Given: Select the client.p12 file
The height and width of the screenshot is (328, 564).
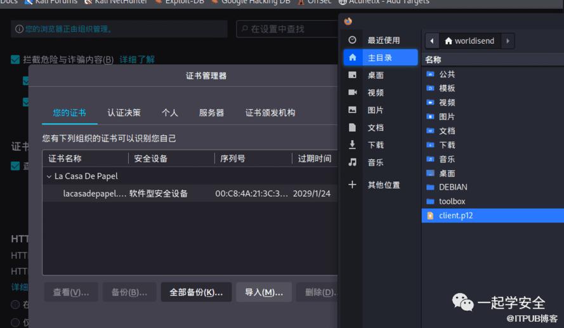Looking at the screenshot, I should pos(456,216).
